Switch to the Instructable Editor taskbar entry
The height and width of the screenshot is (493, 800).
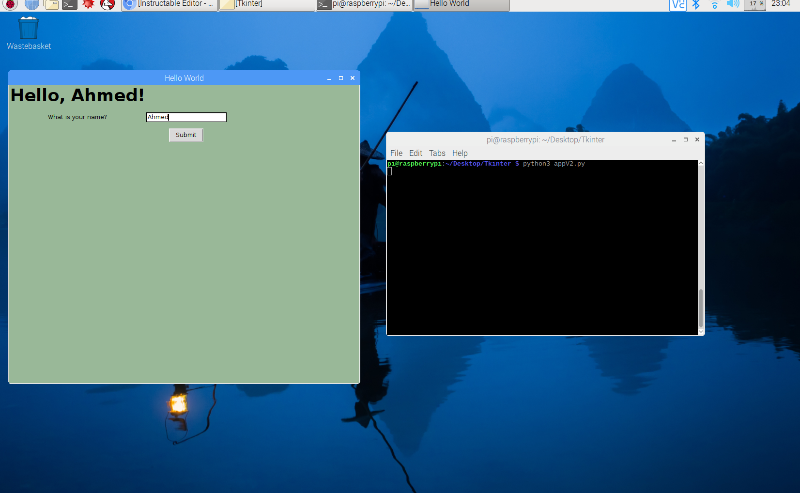pos(169,5)
